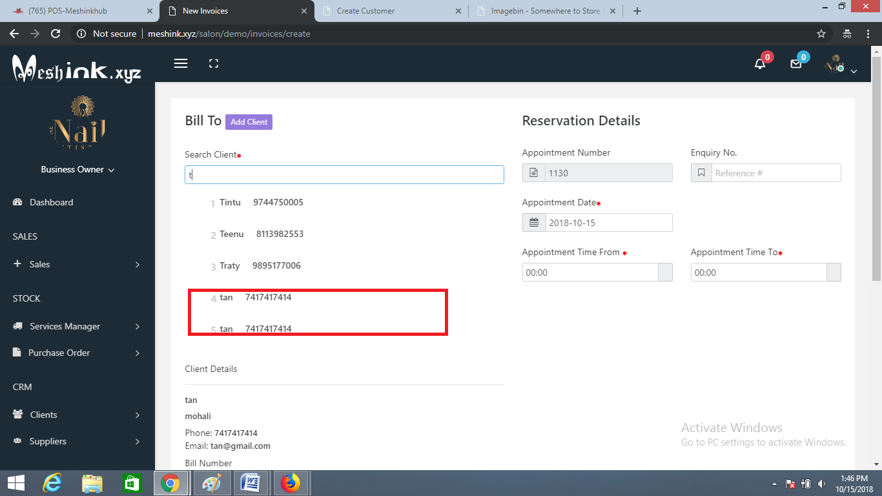Expand the Purchase Order menu
Screen dimensions: 882x496
[77, 353]
